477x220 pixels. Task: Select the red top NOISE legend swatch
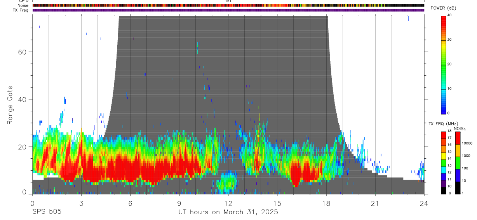tap(458, 138)
